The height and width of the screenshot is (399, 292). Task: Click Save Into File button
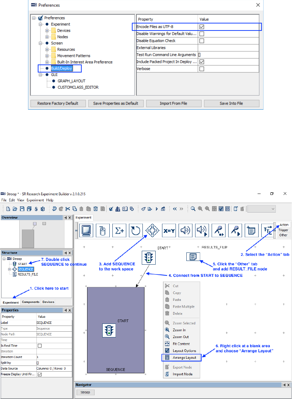(232, 104)
